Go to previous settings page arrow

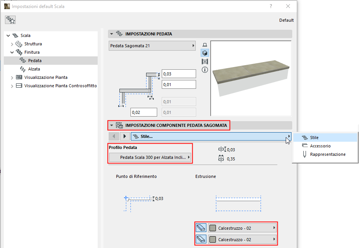[114, 136]
